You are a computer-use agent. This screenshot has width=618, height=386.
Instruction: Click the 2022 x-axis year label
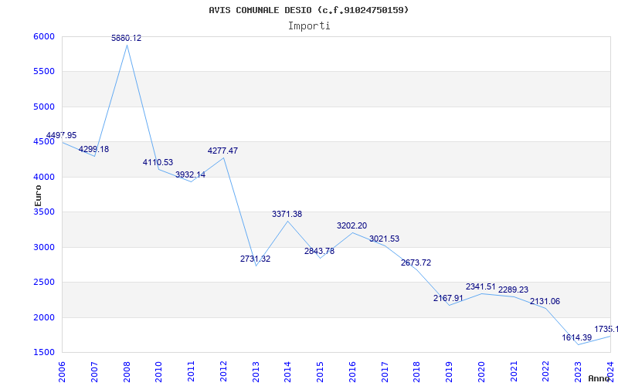tap(546, 371)
